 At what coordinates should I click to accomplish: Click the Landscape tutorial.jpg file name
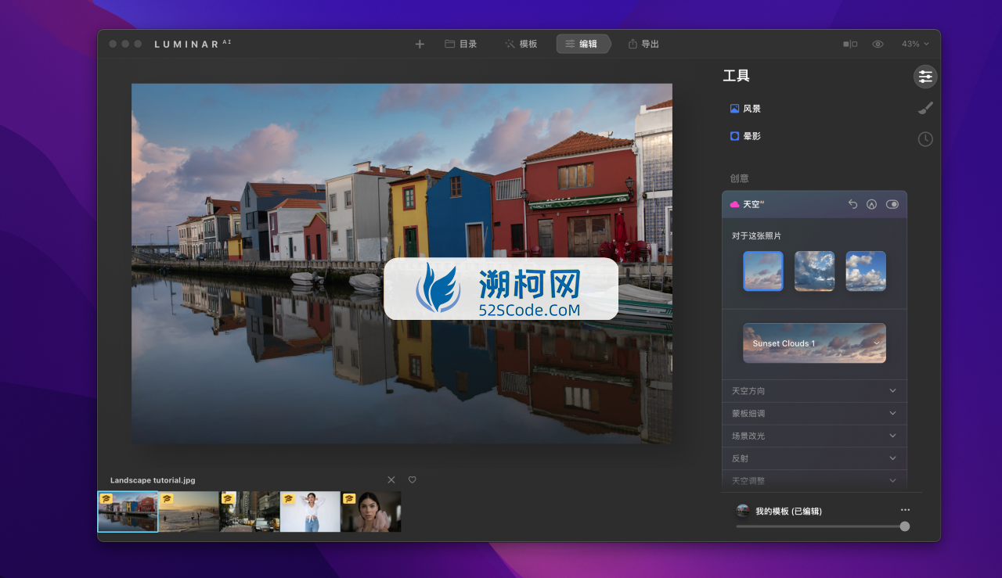click(x=153, y=480)
